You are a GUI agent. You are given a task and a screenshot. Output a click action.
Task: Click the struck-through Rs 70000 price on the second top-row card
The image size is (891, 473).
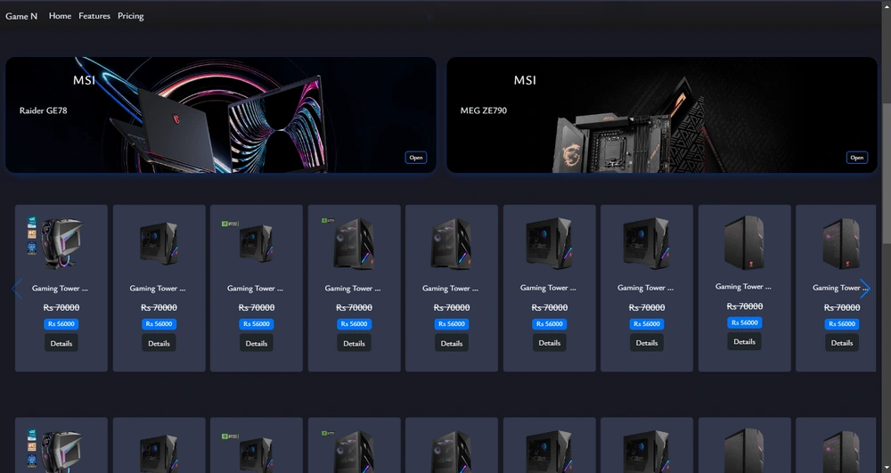[x=159, y=308]
